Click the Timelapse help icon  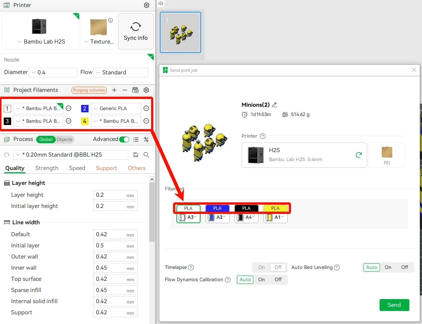coord(191,267)
